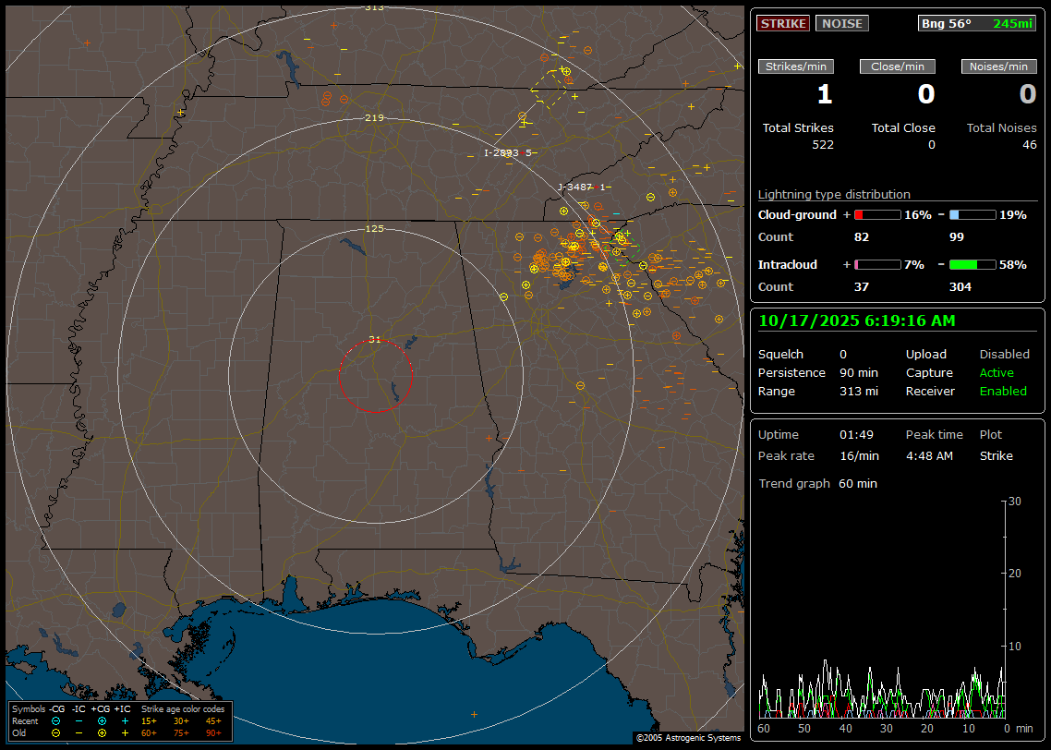
Task: Click the STRIKE mode button
Action: click(x=782, y=23)
